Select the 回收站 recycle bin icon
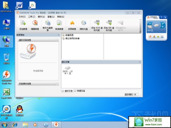 coord(7,59)
